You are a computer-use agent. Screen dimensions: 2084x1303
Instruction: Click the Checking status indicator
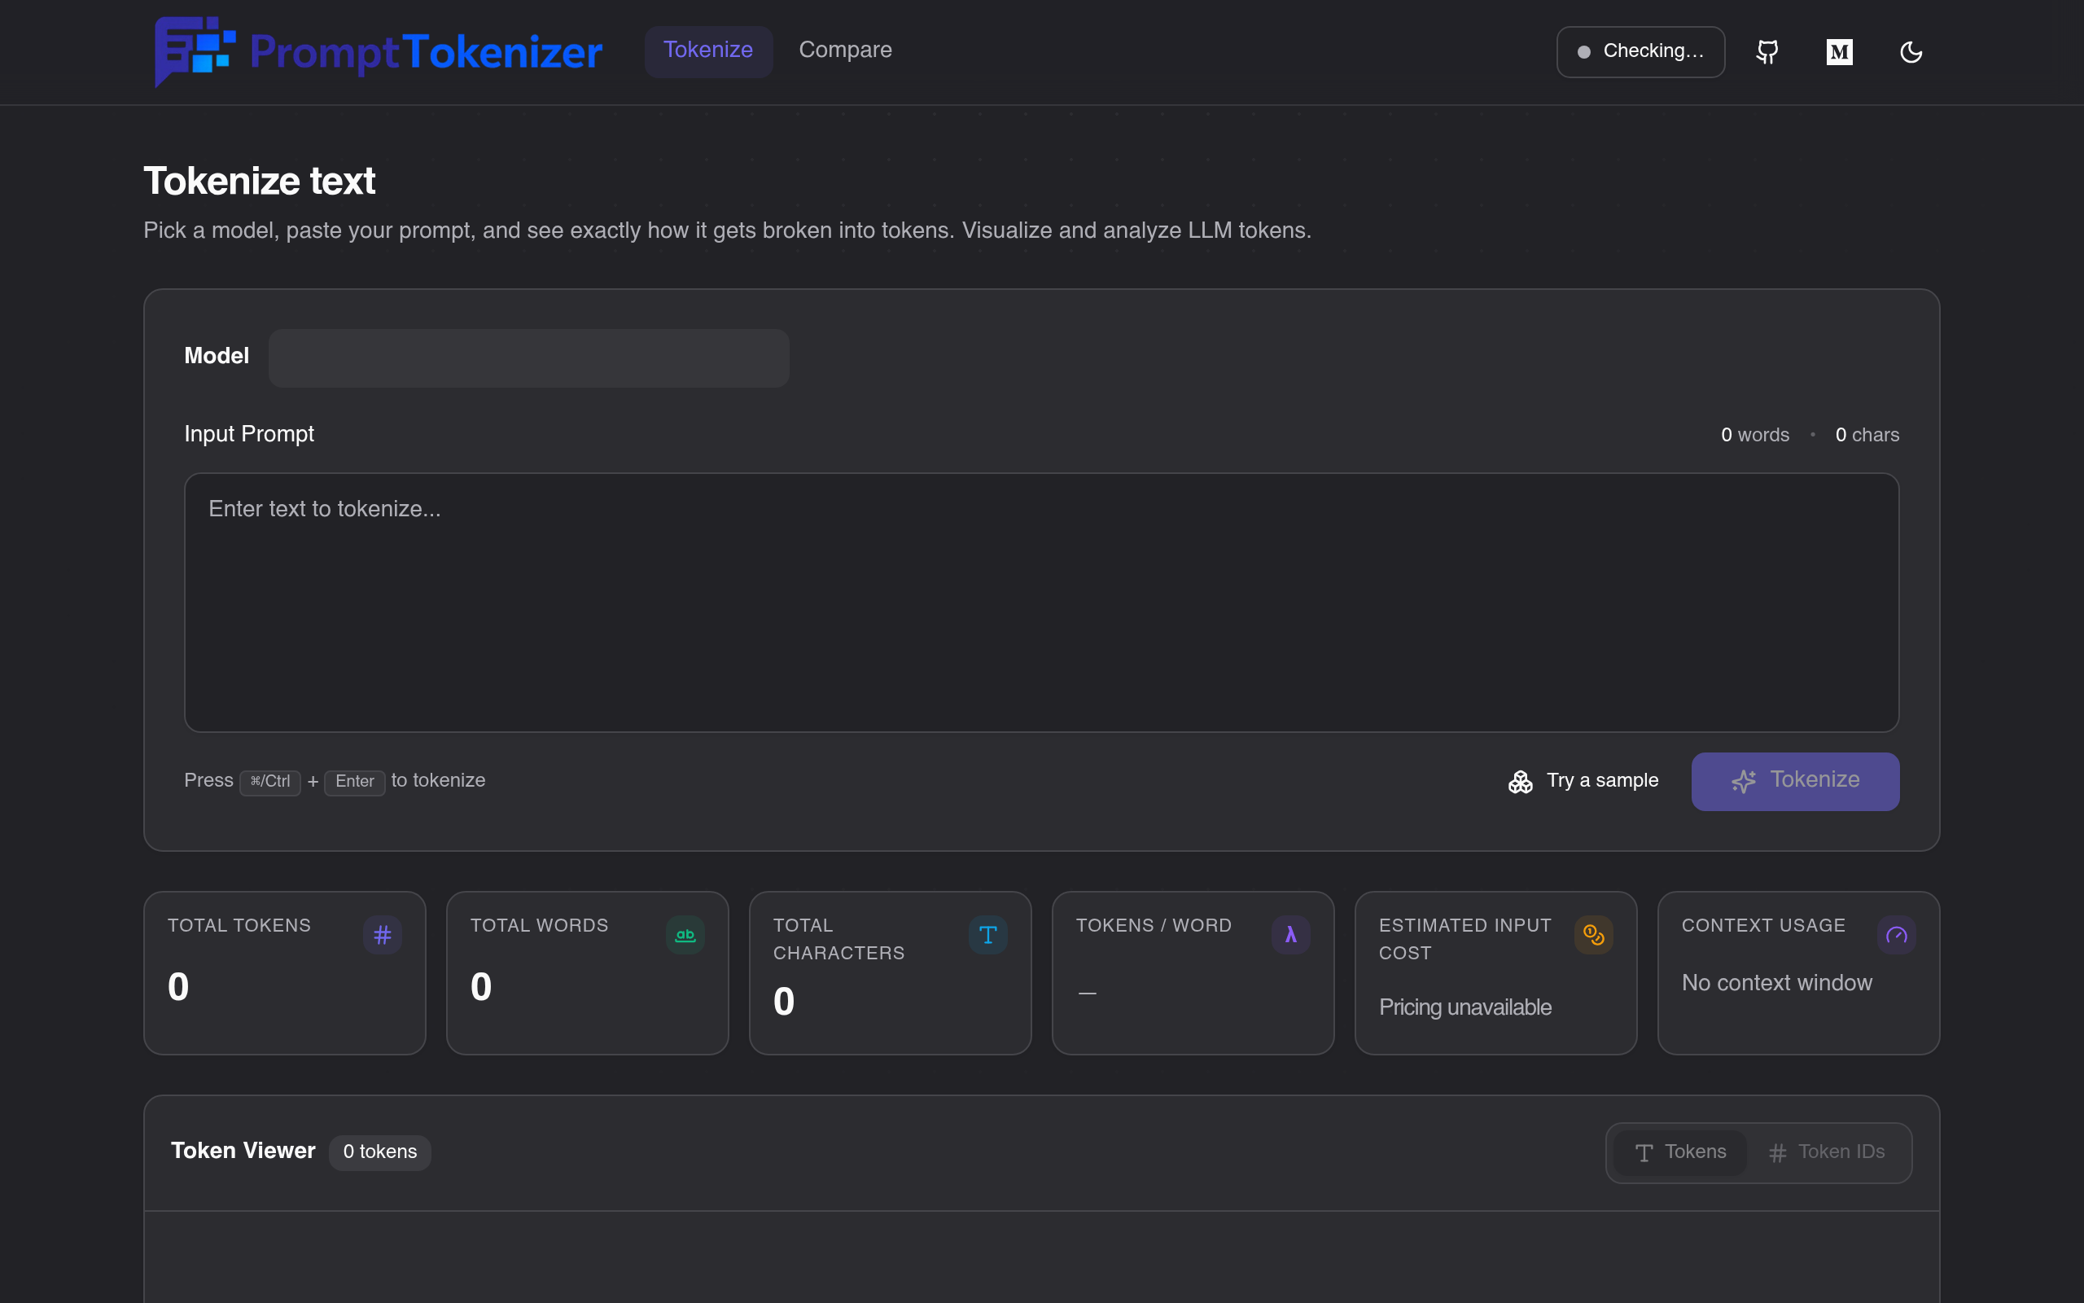[1640, 51]
